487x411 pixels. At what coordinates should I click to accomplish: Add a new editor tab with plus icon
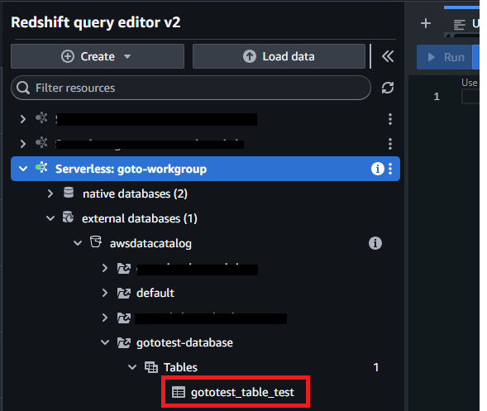tap(426, 23)
